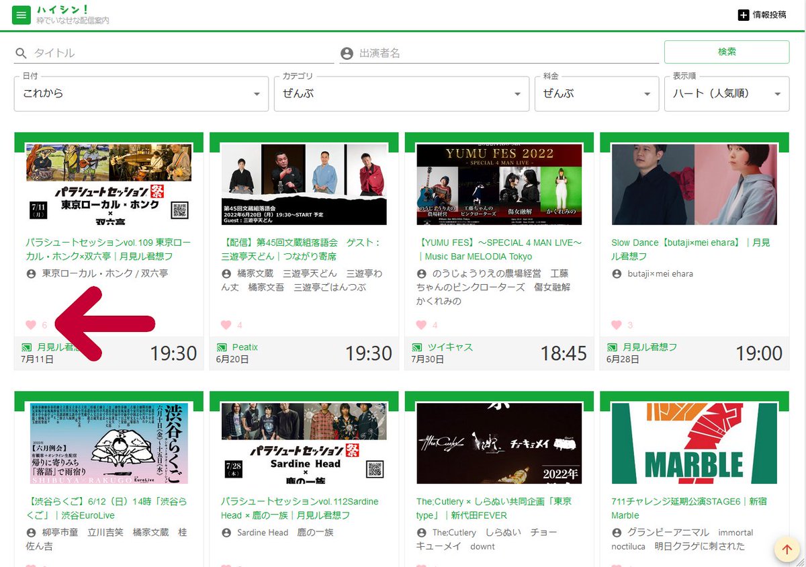This screenshot has width=806, height=567.
Task: Click the performer icon beside 東京ローカル・ホンク
Action: point(30,274)
